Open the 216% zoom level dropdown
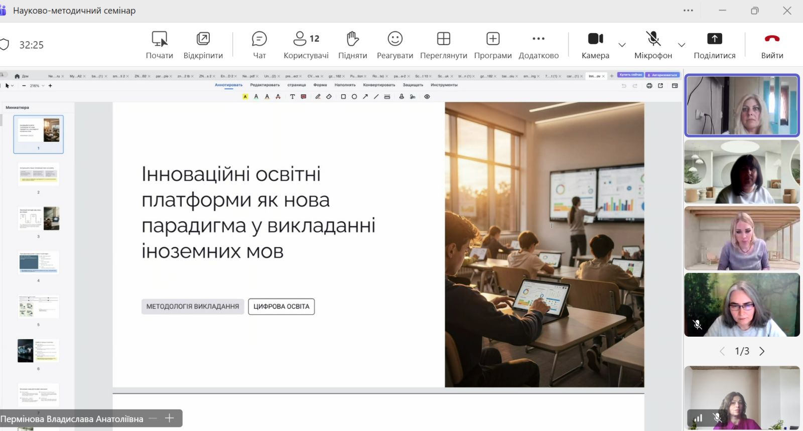This screenshot has width=803, height=431. (37, 86)
